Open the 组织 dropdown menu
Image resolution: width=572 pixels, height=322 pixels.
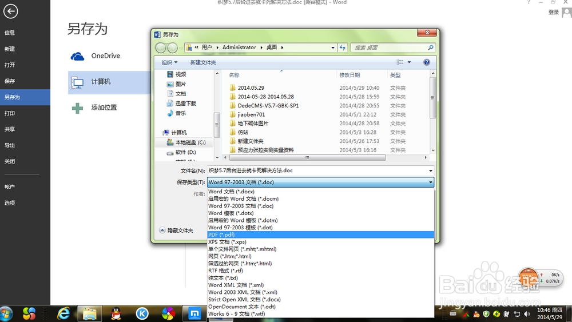pyautogui.click(x=170, y=62)
